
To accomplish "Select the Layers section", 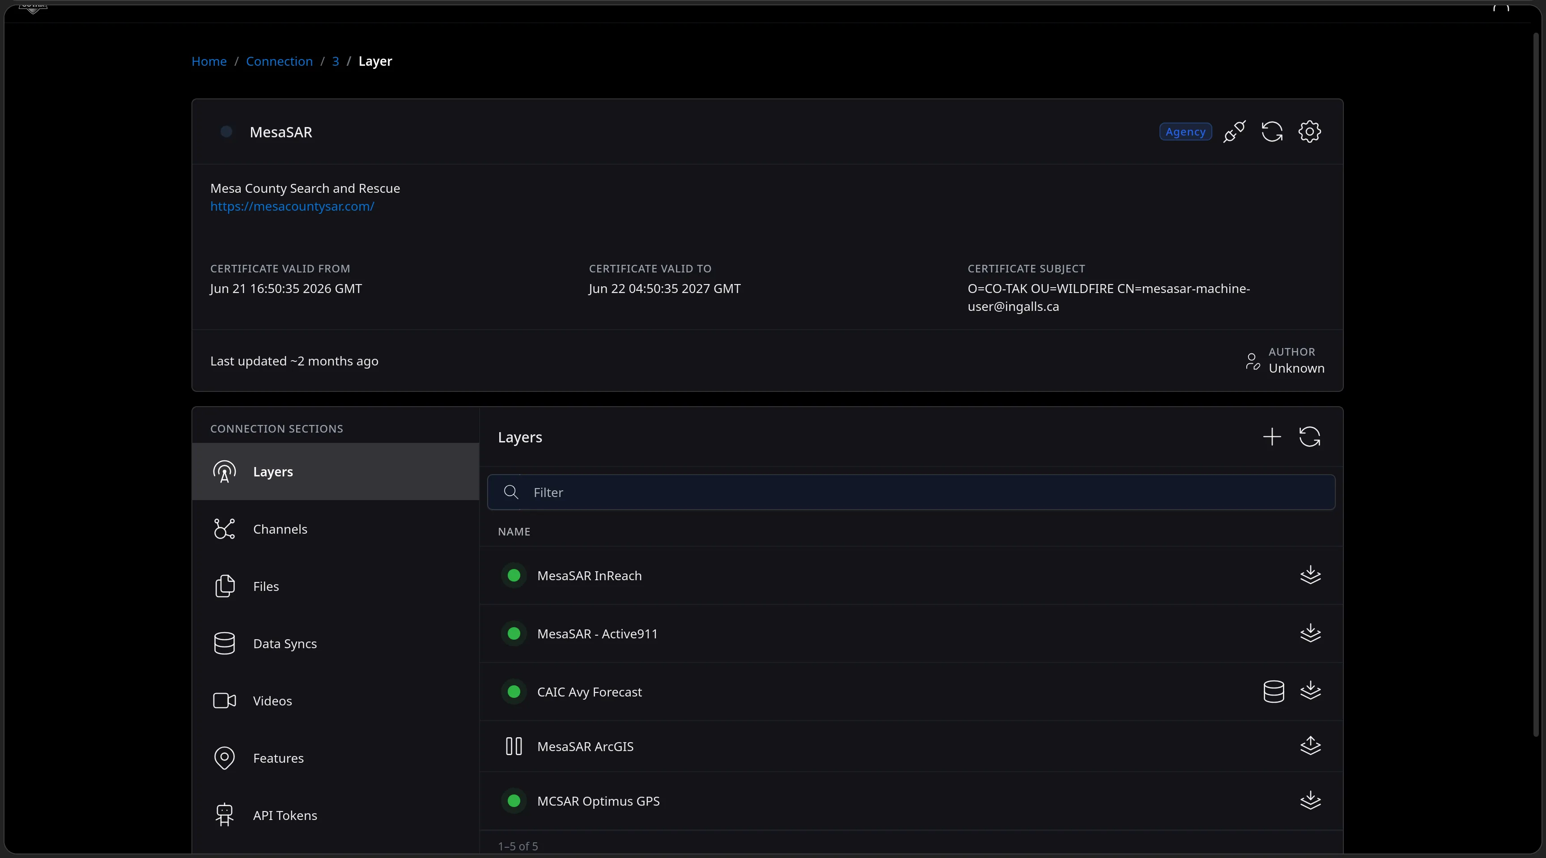I will tap(336, 471).
